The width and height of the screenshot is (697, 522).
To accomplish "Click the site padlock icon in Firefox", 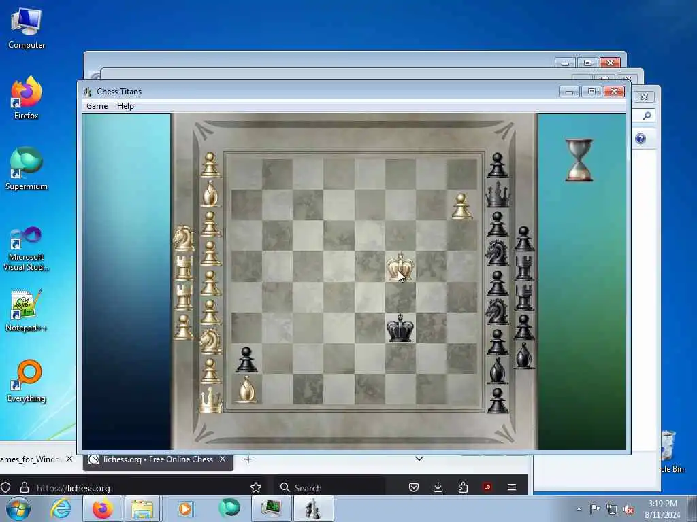I will click(x=25, y=487).
